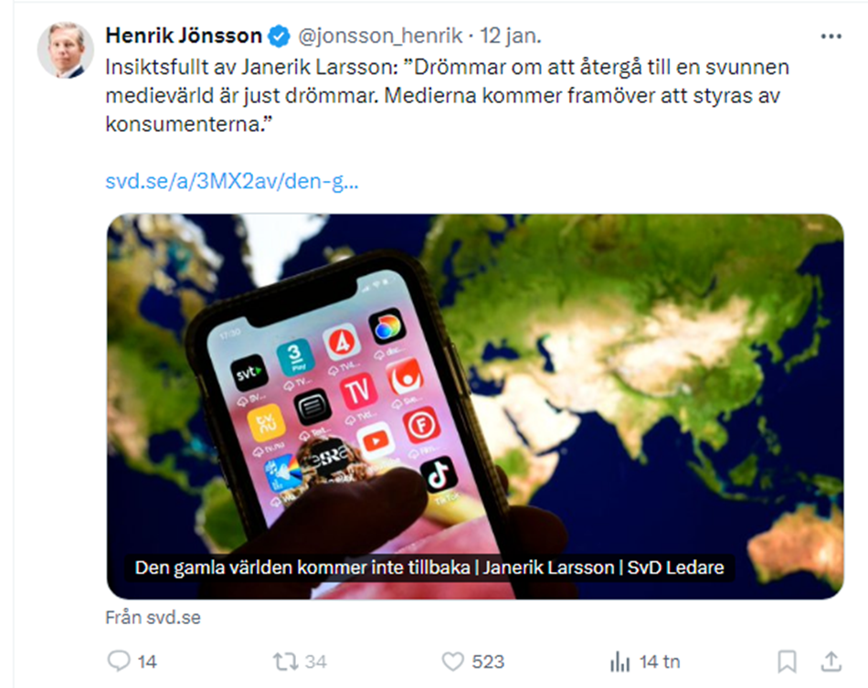Share tweet using upload arrow icon
This screenshot has height=688, width=868.
[831, 662]
